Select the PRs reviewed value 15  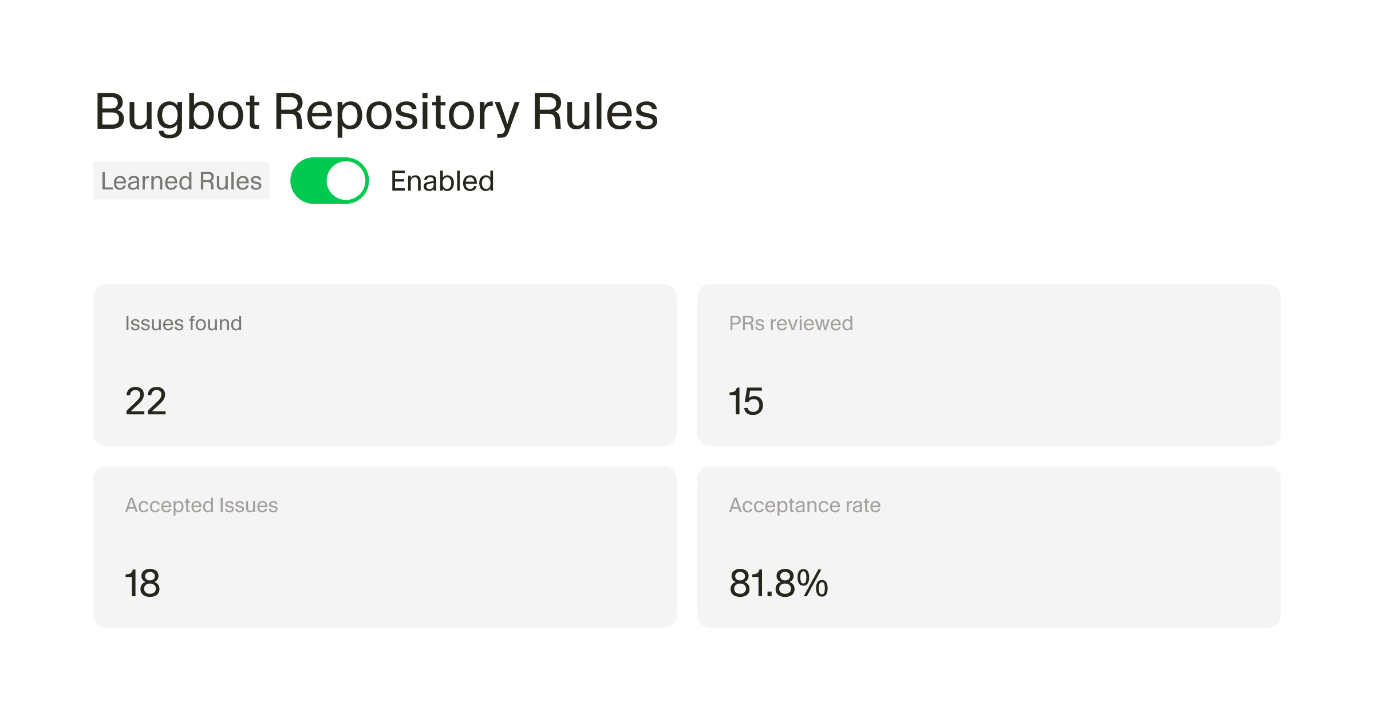[x=746, y=401]
